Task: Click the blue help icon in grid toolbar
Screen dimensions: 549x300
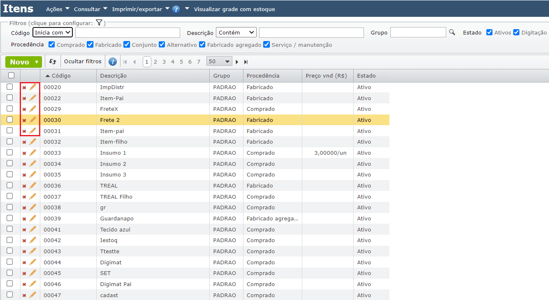Action: 113,62
